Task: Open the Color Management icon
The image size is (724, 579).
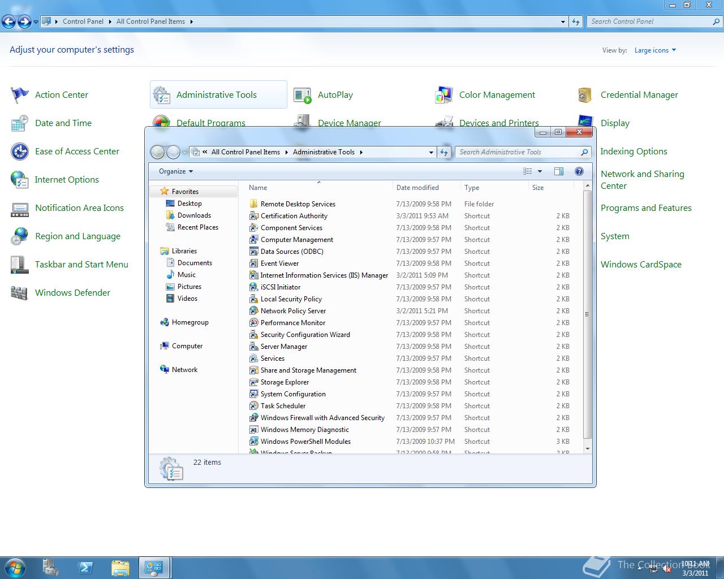Action: pos(444,95)
